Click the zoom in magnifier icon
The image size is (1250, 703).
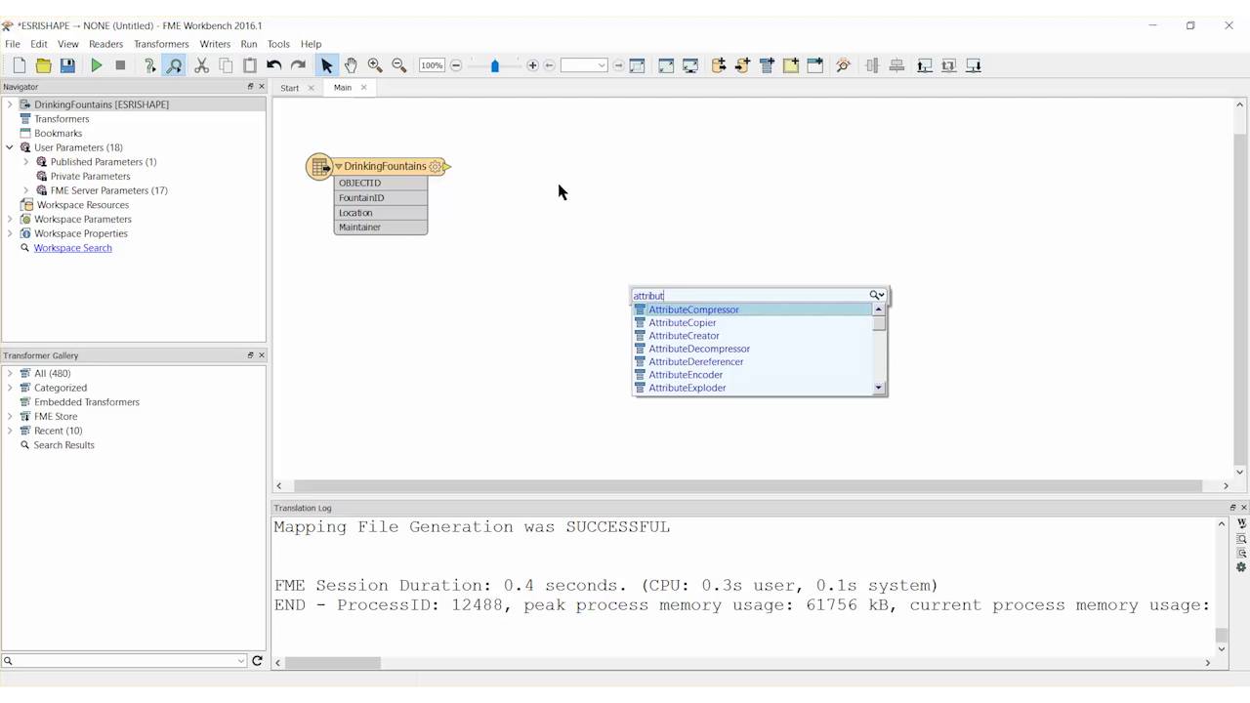pos(375,65)
